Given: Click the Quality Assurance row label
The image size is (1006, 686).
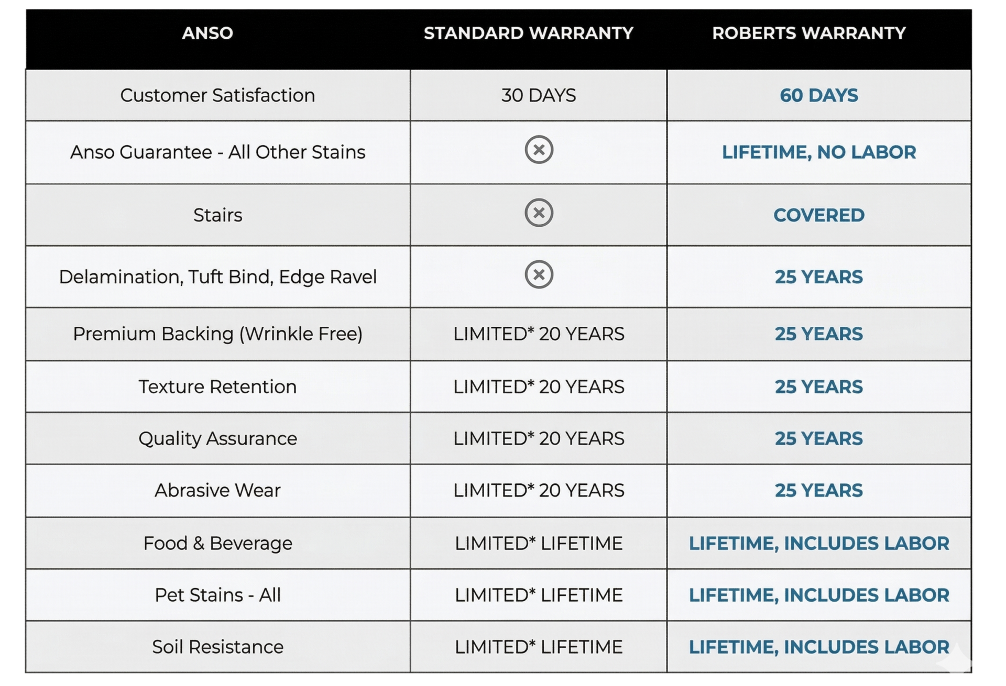Looking at the screenshot, I should [x=217, y=439].
